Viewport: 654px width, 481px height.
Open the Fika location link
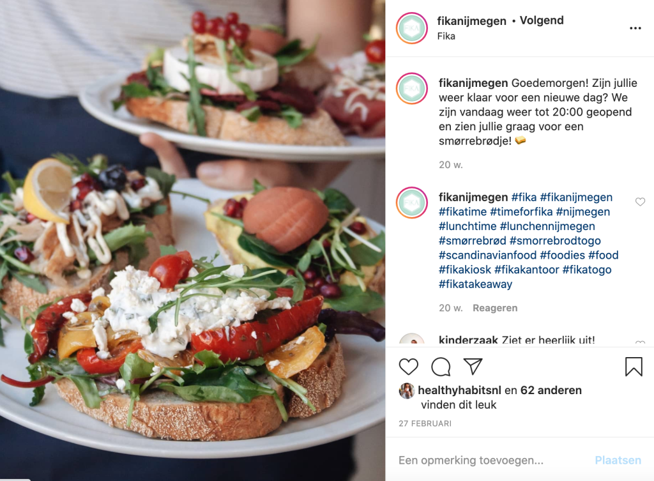(446, 36)
